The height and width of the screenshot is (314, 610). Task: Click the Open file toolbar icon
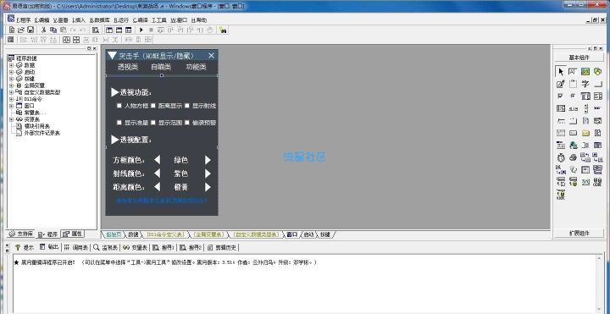pyautogui.click(x=21, y=30)
